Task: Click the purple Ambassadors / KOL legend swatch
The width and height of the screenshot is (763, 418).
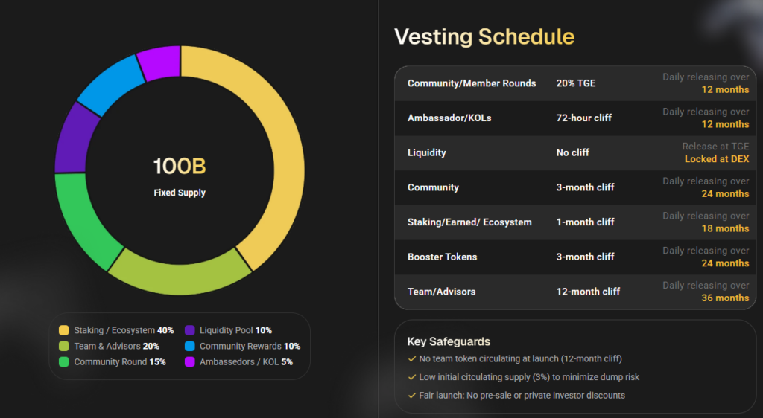Action: pyautogui.click(x=190, y=362)
